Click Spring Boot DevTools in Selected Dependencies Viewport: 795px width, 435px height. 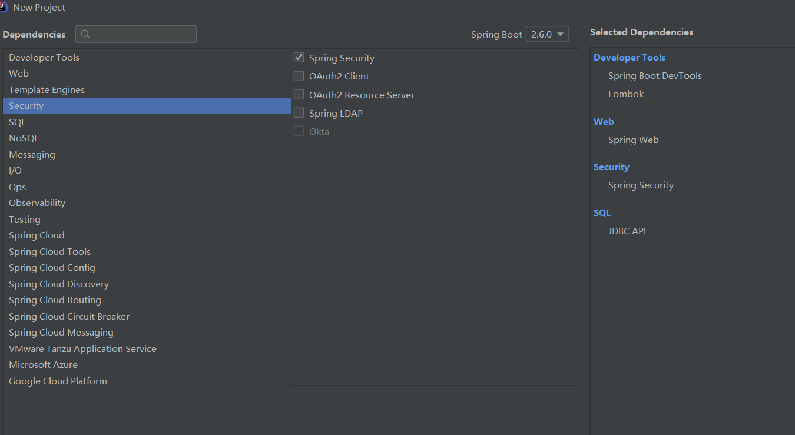[655, 75]
